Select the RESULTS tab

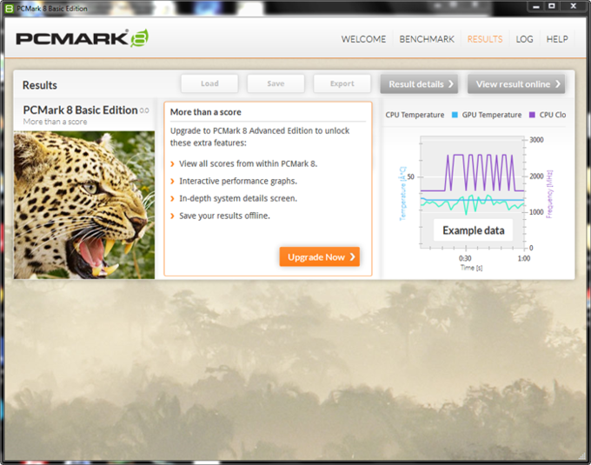[x=485, y=39]
